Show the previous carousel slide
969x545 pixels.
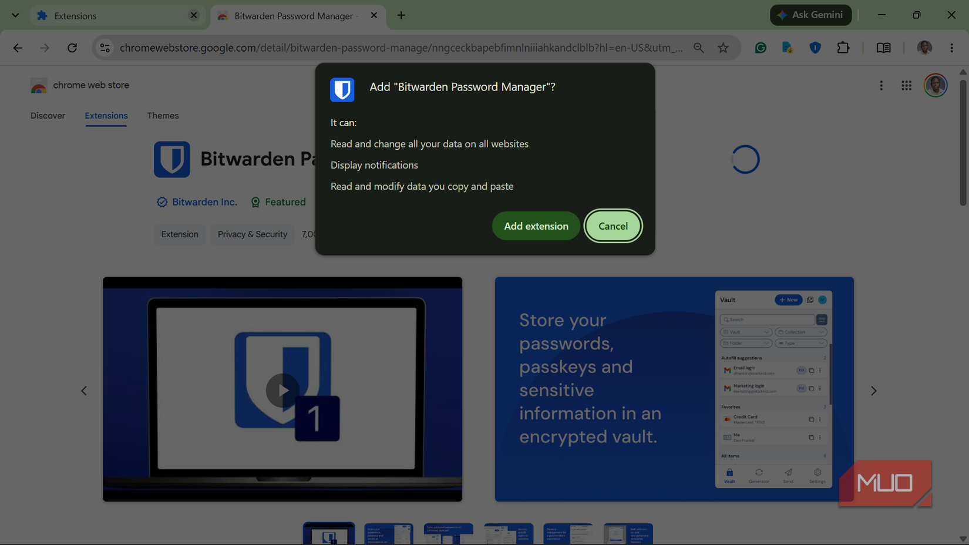point(84,391)
